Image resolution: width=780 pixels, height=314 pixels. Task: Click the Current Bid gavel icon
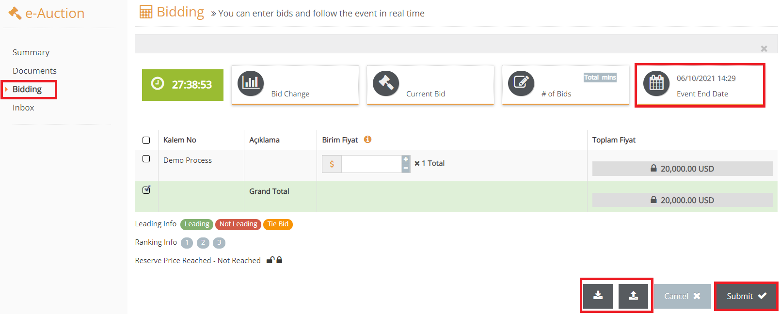point(386,83)
